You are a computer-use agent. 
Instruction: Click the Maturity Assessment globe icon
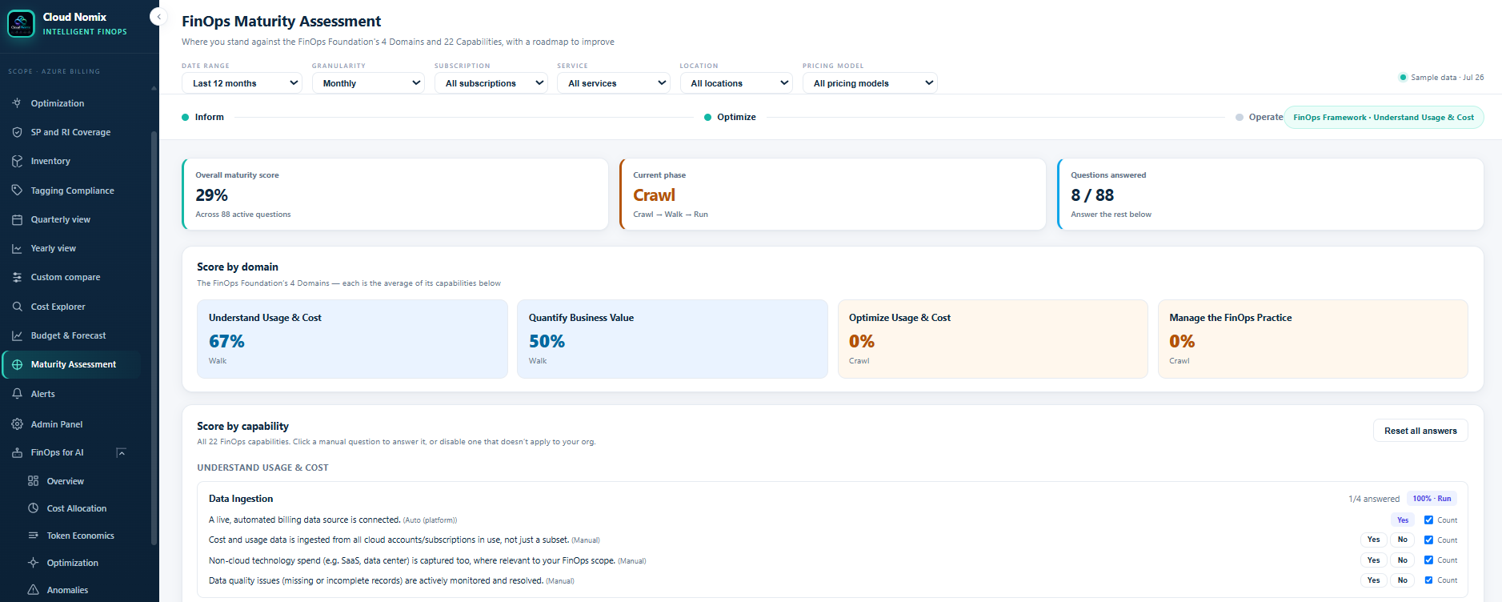pos(17,364)
